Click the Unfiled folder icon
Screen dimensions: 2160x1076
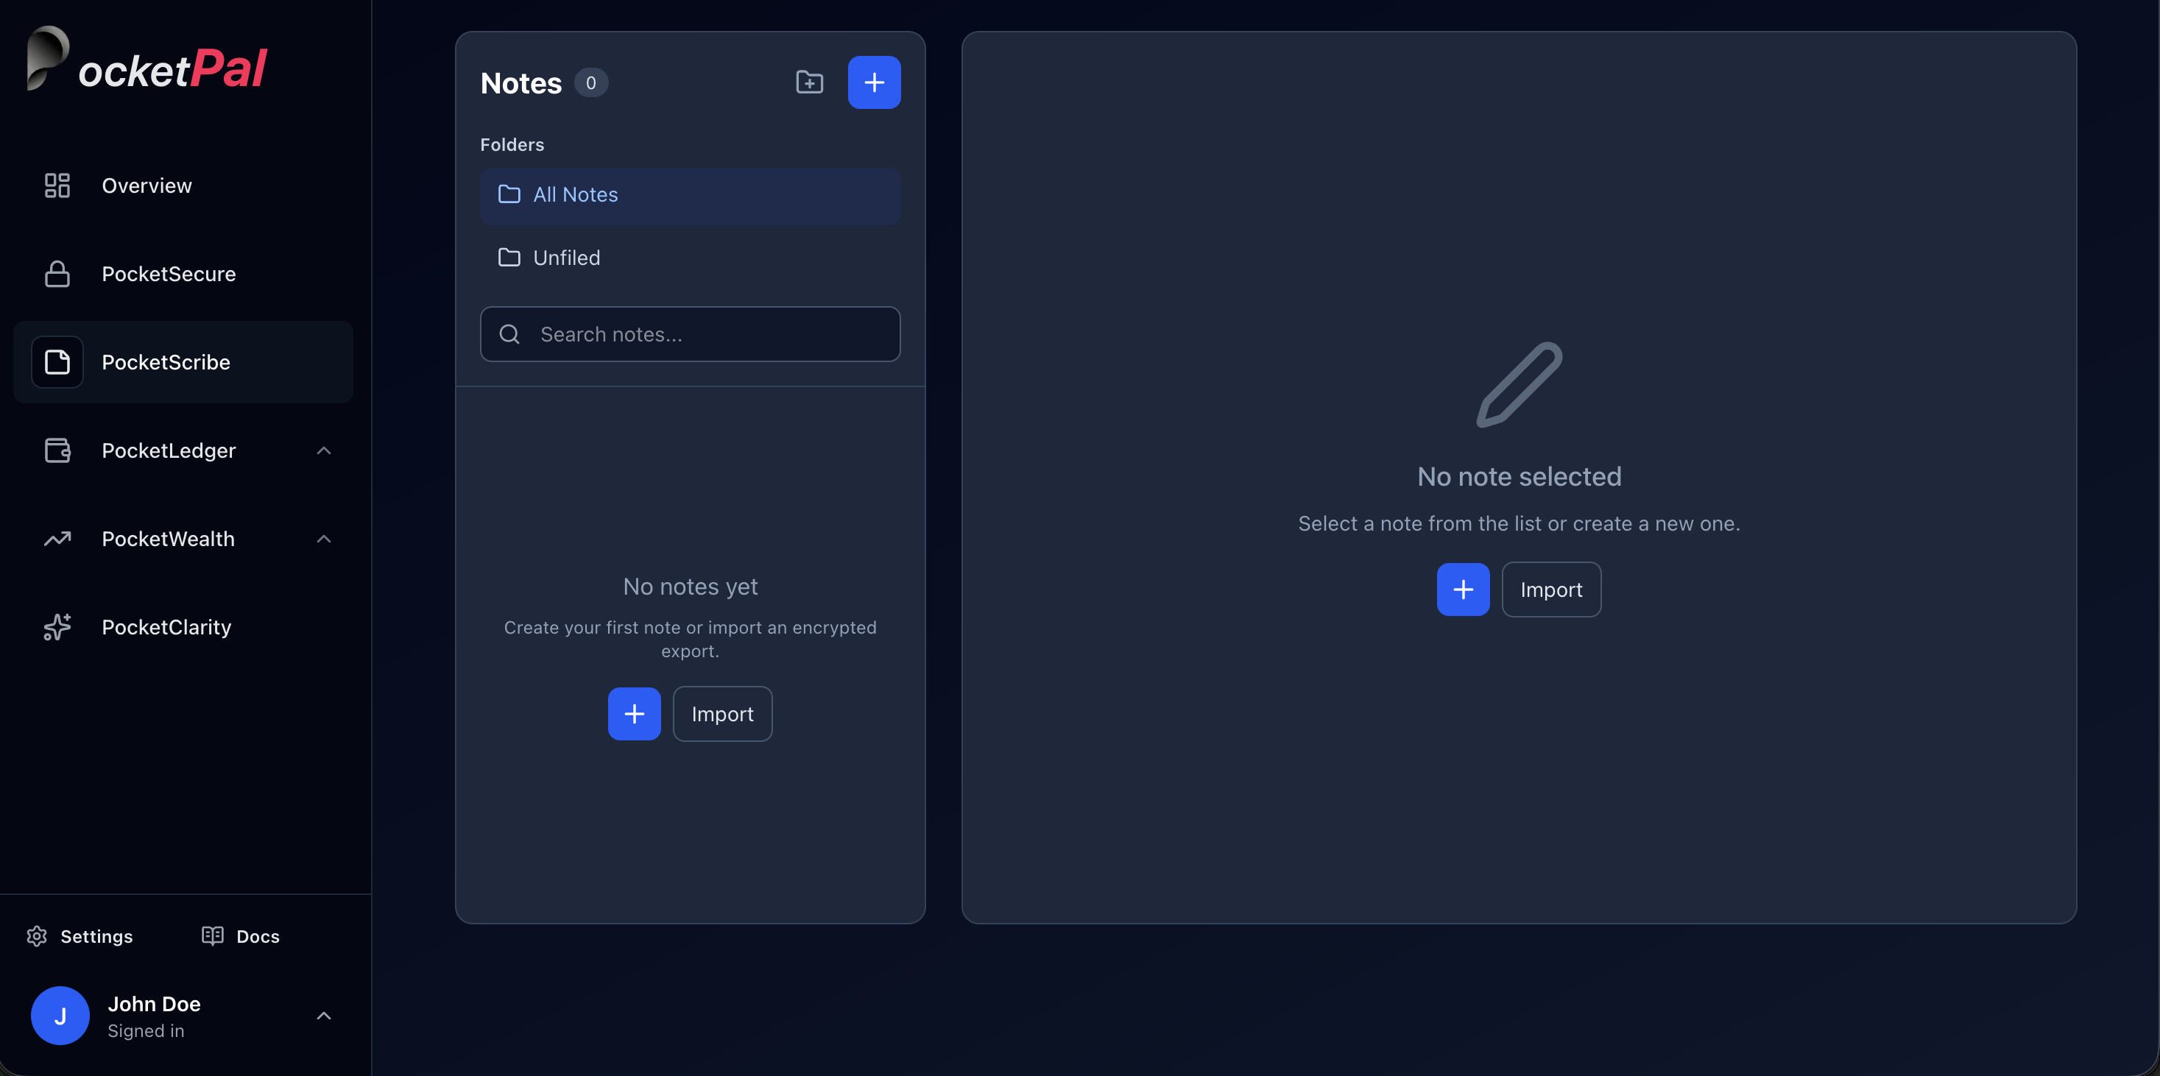coord(509,258)
